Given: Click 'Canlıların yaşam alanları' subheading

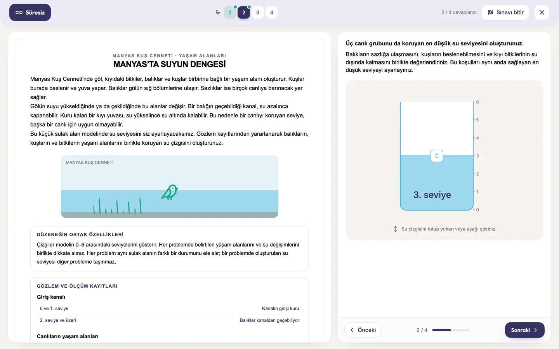Looking at the screenshot, I should point(68,337).
